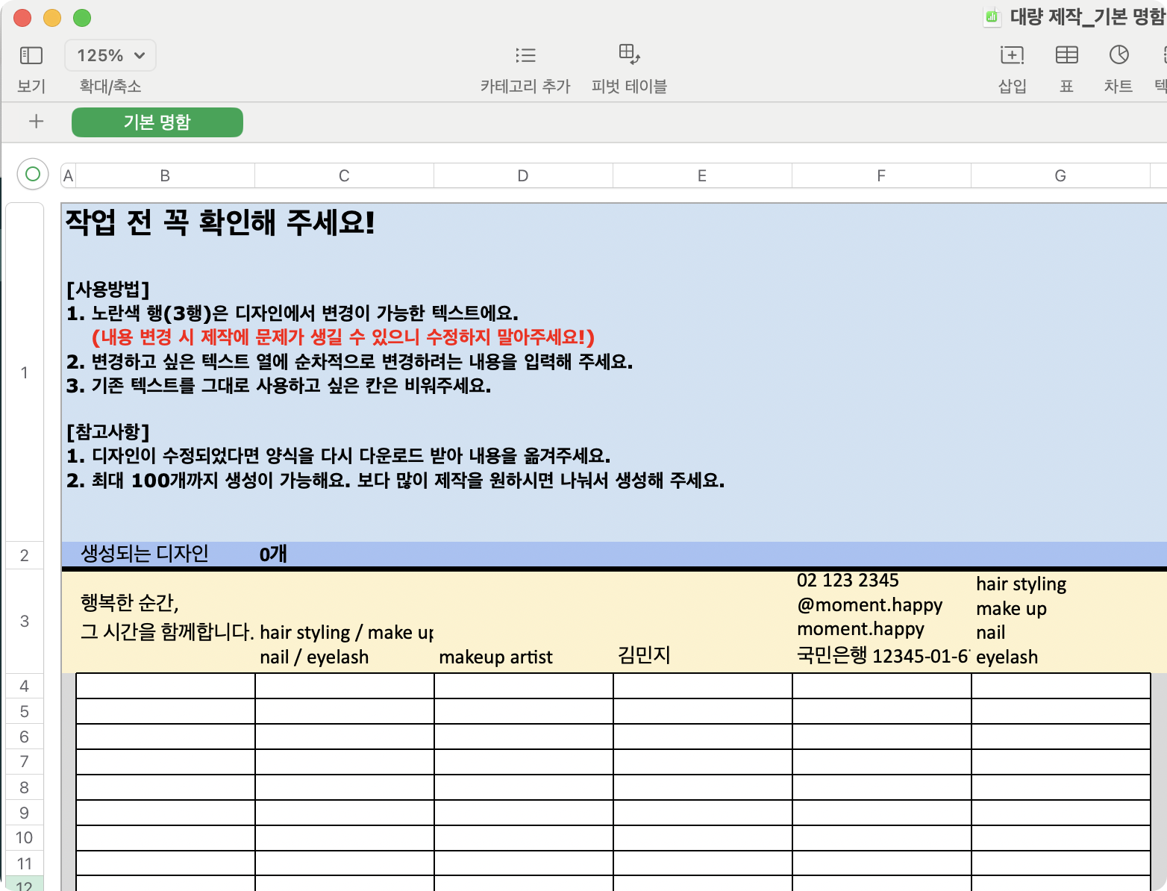Select row 7 header
The image size is (1167, 891).
click(25, 762)
